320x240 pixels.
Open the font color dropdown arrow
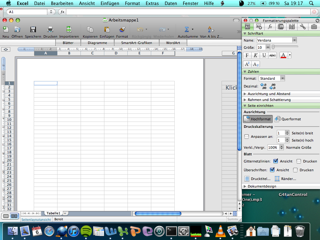(x=290, y=55)
